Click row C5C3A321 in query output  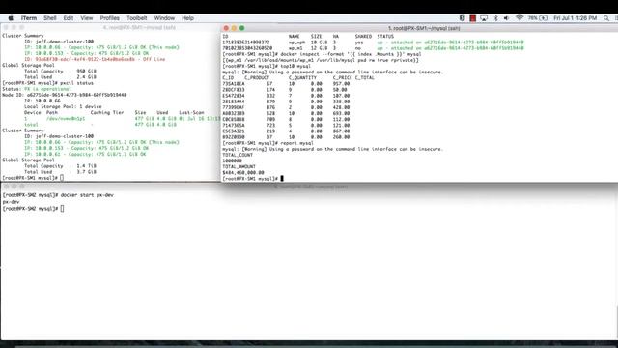(x=286, y=131)
